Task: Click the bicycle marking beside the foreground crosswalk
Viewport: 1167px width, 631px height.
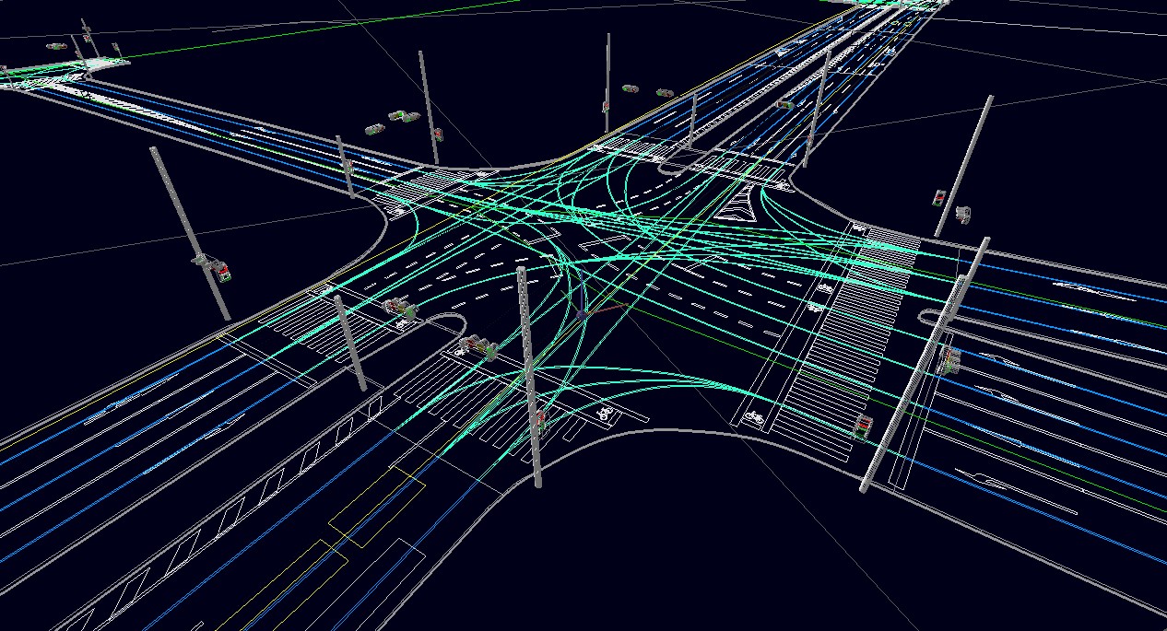Action: coord(605,414)
